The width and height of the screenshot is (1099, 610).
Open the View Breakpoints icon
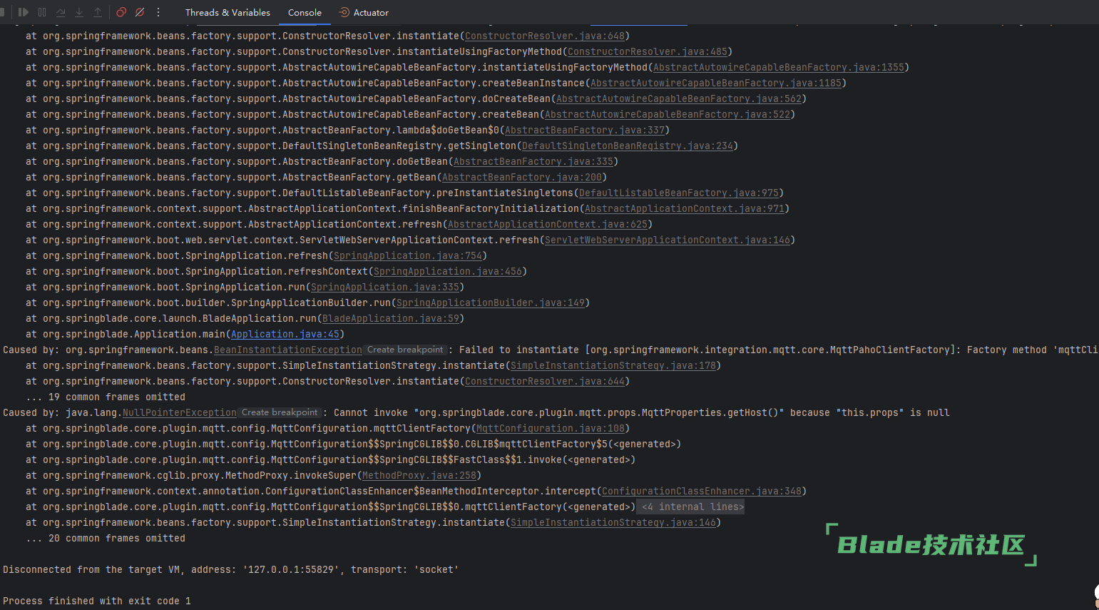(x=121, y=12)
